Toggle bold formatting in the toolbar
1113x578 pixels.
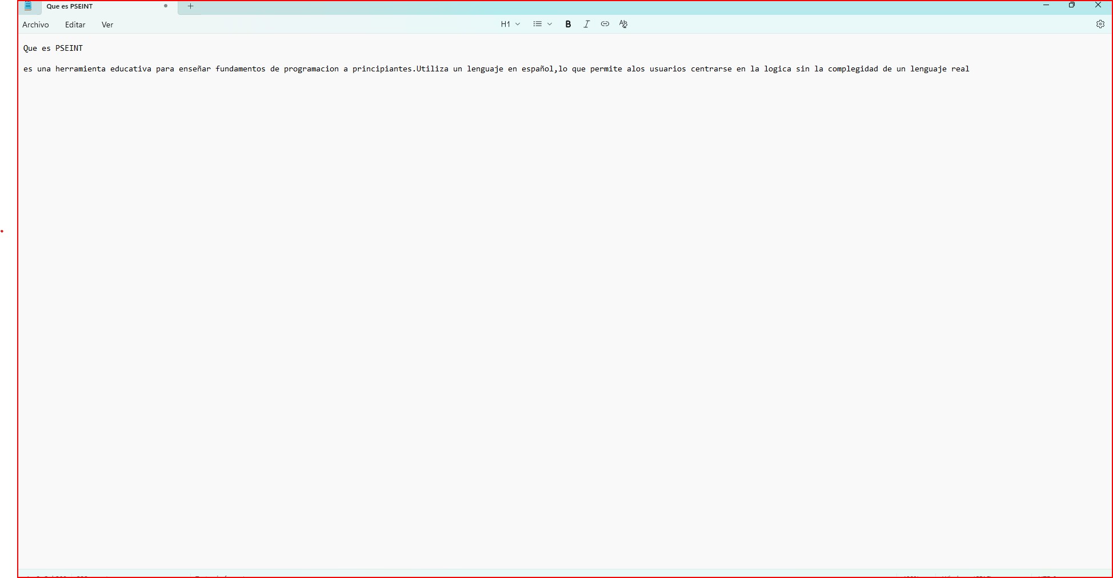[x=568, y=24]
